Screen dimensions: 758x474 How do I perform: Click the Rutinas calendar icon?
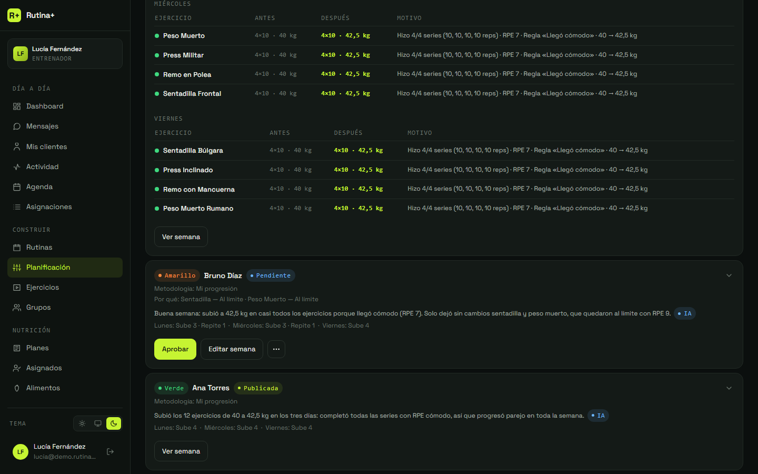(x=17, y=248)
